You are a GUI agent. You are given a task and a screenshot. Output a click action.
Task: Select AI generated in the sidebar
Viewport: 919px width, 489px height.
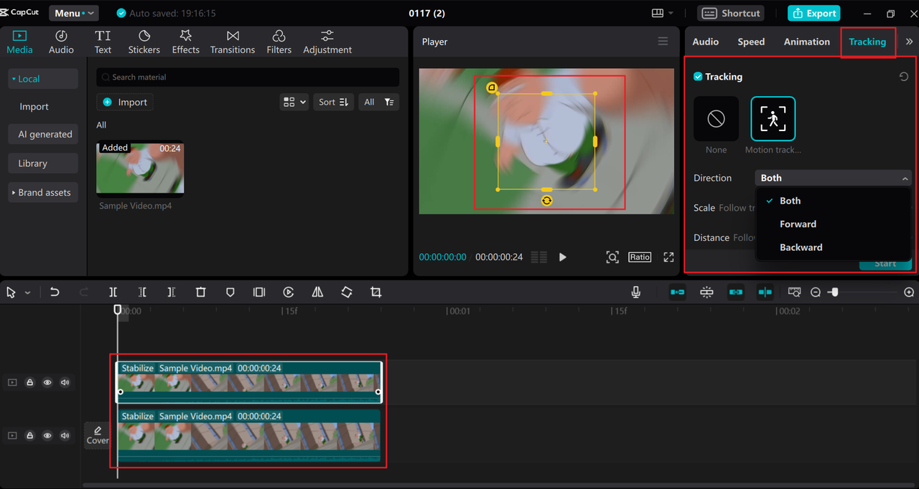45,134
